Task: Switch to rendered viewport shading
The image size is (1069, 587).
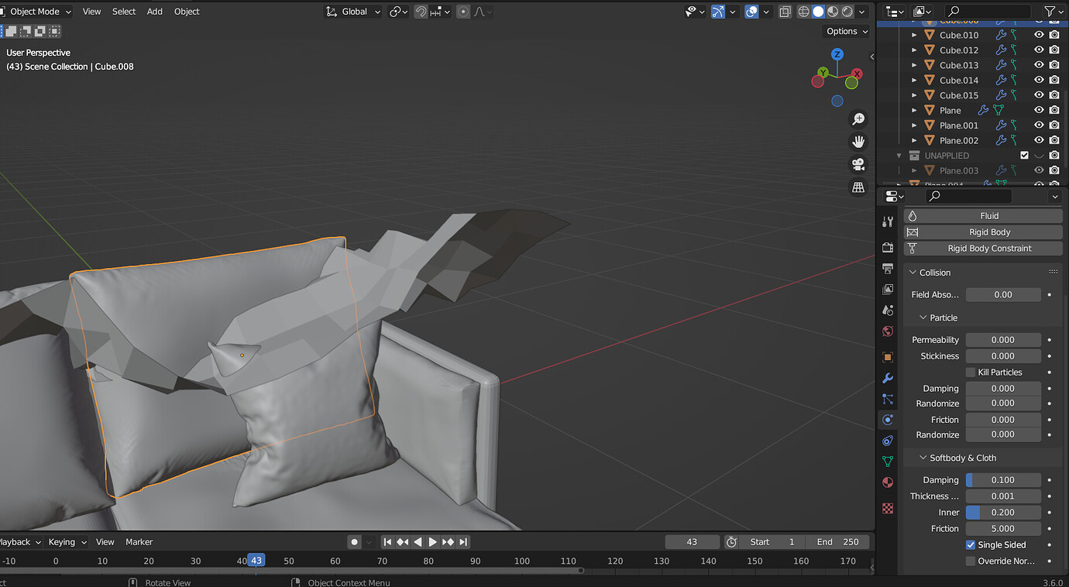Action: pos(847,12)
